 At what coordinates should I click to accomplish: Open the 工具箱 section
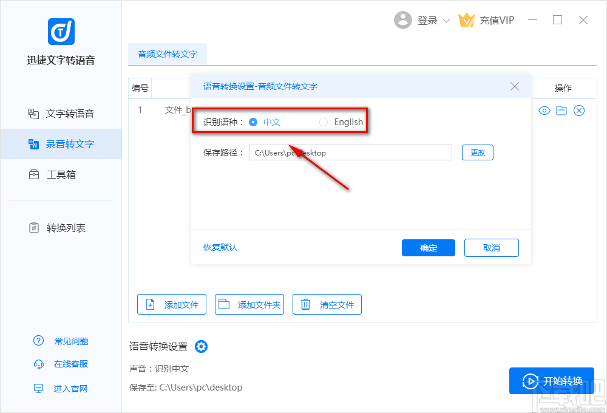point(60,174)
